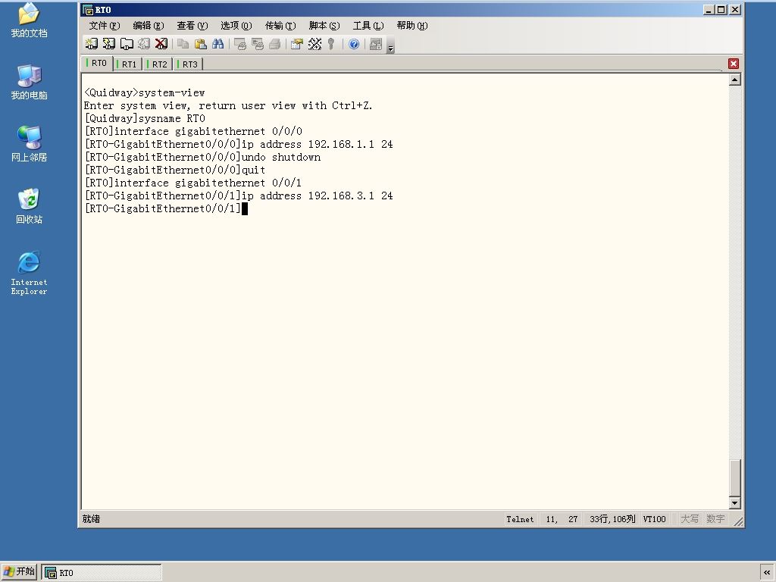This screenshot has height=582, width=776.
Task: Close the active tab with red X
Action: [x=734, y=64]
